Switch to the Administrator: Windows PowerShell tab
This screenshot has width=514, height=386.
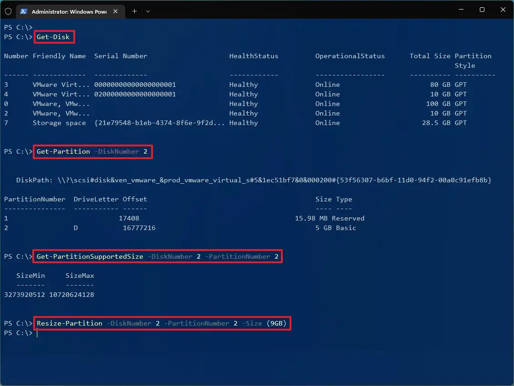coord(68,11)
